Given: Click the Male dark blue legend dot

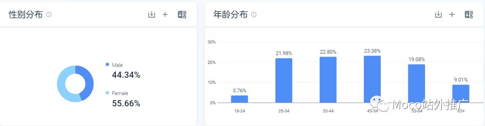Looking at the screenshot, I should pos(107,65).
